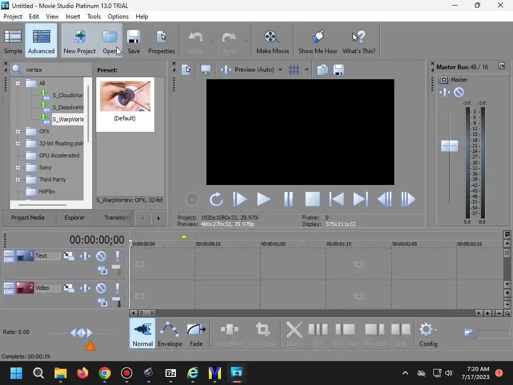Expand the Sony folder
This screenshot has height=385, width=513.
pos(18,167)
